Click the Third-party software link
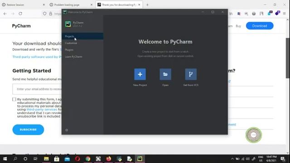This screenshot has width=290, height=163. [x=37, y=57]
